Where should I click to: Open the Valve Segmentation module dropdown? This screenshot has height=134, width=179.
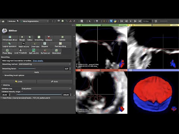pos(34,21)
